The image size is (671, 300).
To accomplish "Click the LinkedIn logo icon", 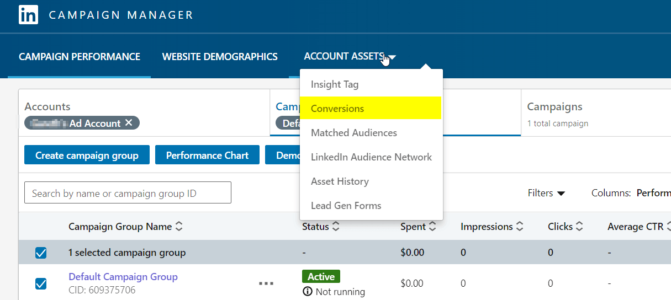I will tap(28, 15).
